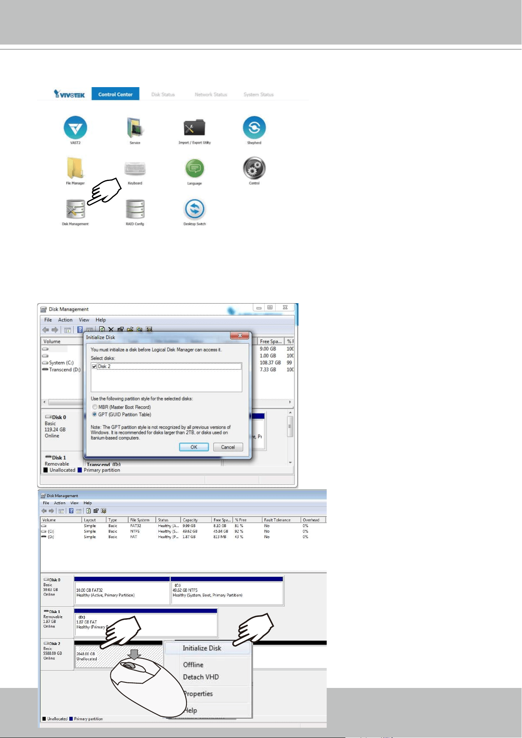Click Forward arrow in window behind Initialize Disk dialog
522x738 pixels.
pos(55,330)
